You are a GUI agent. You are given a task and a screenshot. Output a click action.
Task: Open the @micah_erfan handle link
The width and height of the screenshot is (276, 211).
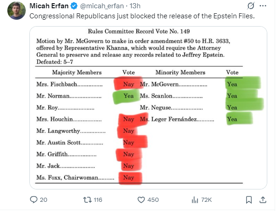coord(102,6)
